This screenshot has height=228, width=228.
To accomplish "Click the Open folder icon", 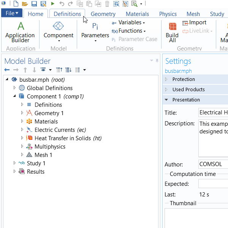I will tap(25, 4).
